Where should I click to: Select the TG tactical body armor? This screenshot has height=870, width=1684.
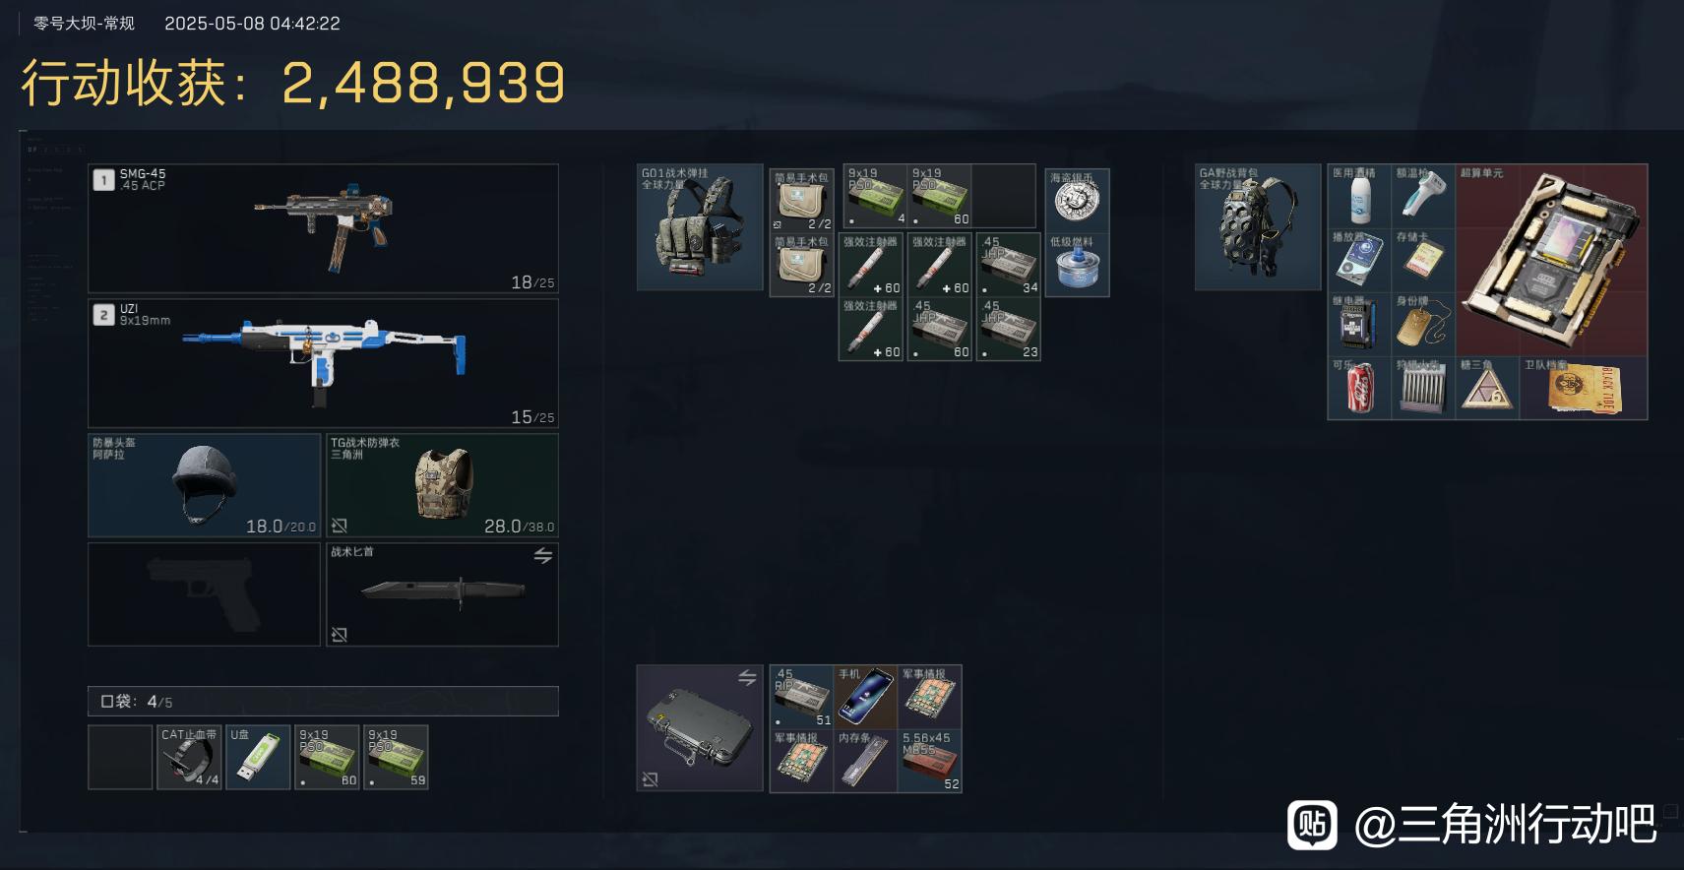(443, 485)
